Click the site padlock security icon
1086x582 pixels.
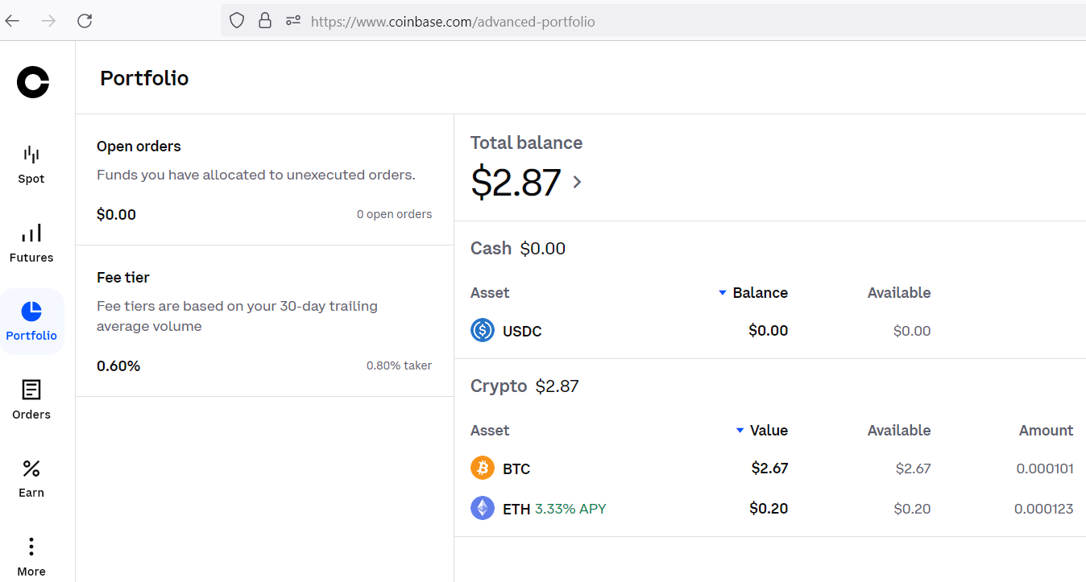(265, 21)
